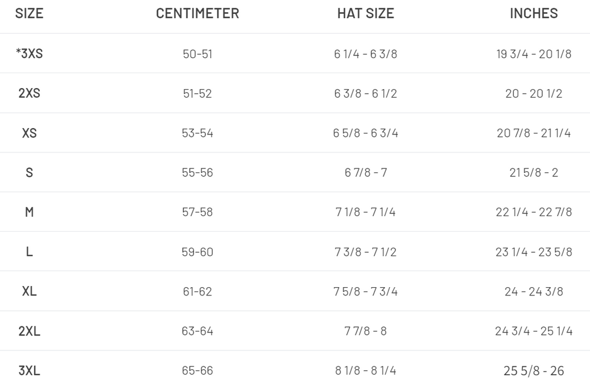The image size is (590, 388).
Task: Select the L size label
Action: click(29, 252)
